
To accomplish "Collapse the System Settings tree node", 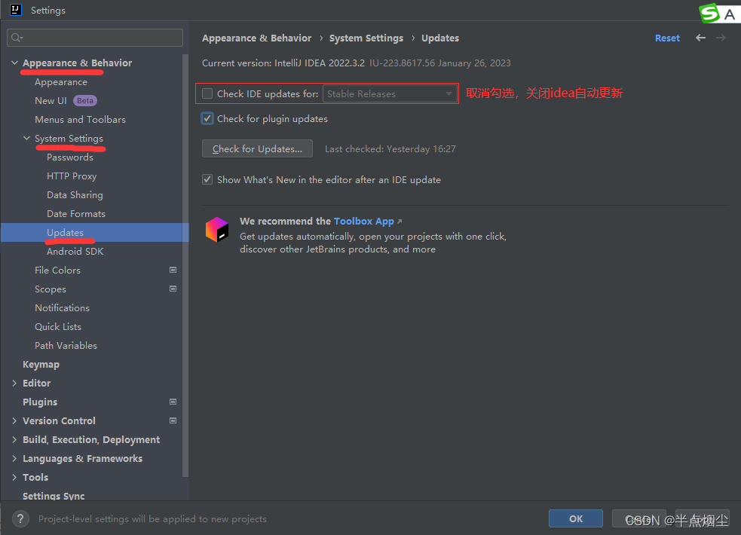I will point(26,138).
